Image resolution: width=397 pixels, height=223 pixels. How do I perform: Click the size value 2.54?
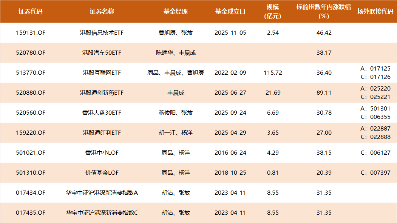click(273, 33)
